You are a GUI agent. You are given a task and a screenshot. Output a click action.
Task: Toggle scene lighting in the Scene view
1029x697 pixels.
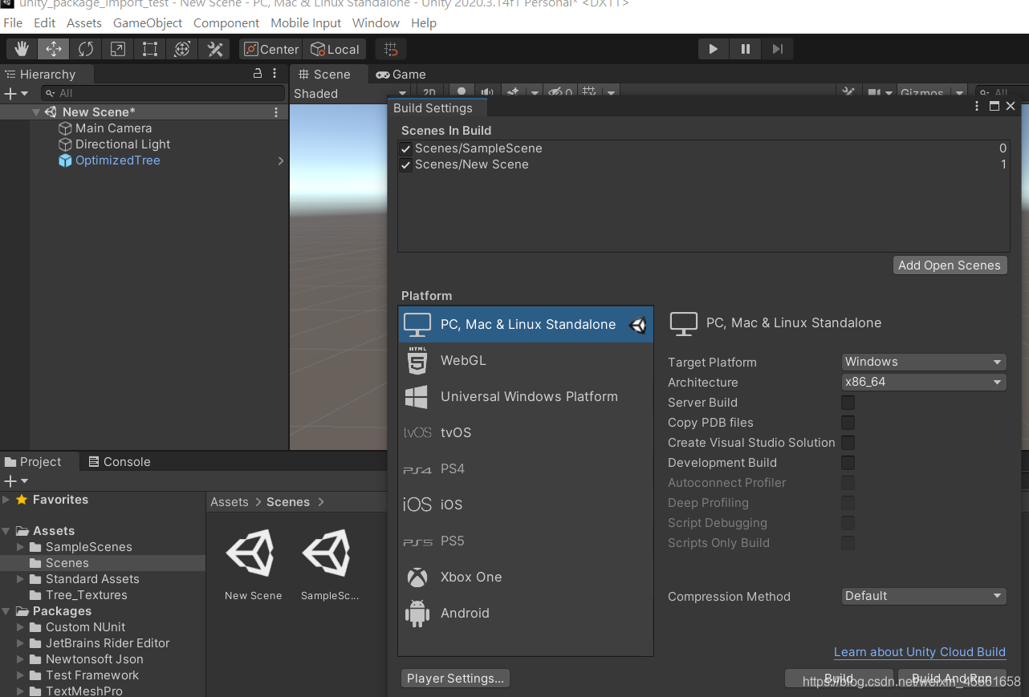tap(462, 93)
